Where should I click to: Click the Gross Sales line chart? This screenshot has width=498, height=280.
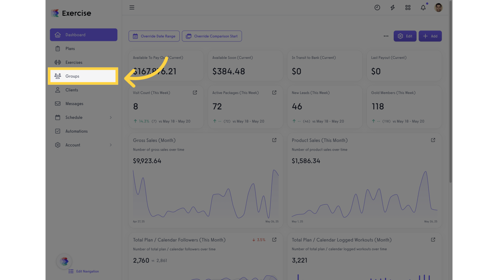click(x=206, y=194)
